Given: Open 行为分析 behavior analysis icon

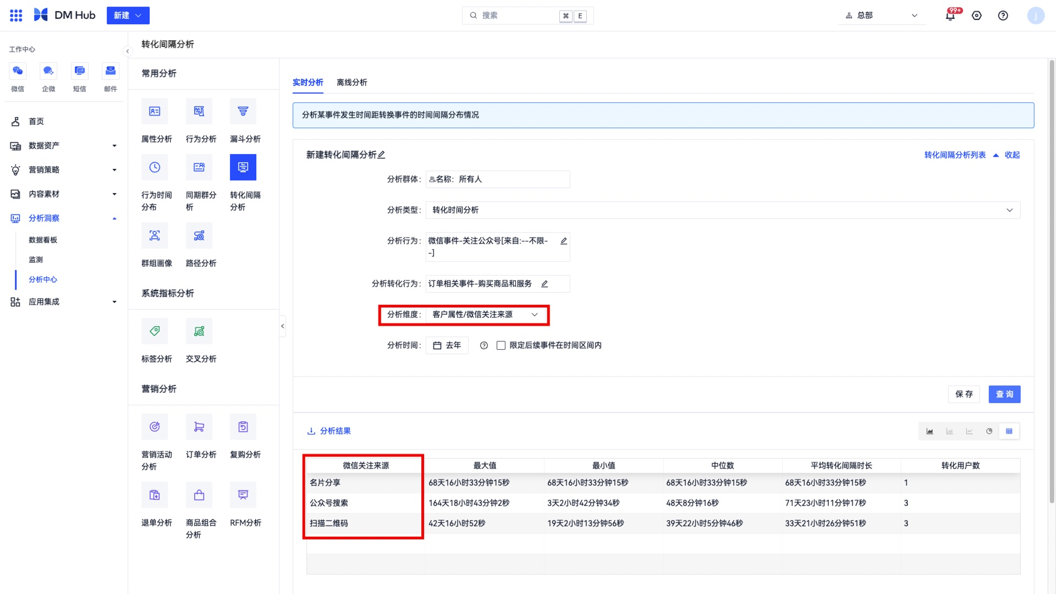Looking at the screenshot, I should click(199, 111).
